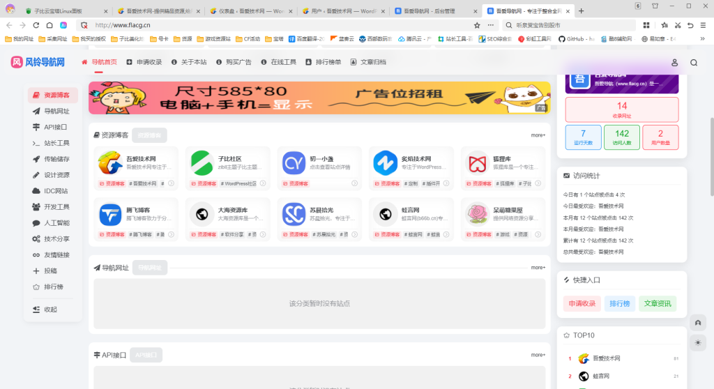Open 蛙言网 site card icon
Screen dimensions: 714x389
click(x=385, y=215)
